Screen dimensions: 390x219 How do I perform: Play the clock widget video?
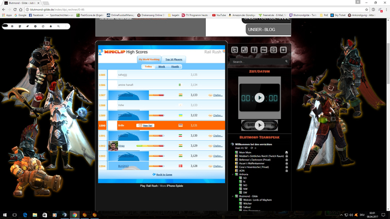pyautogui.click(x=259, y=98)
